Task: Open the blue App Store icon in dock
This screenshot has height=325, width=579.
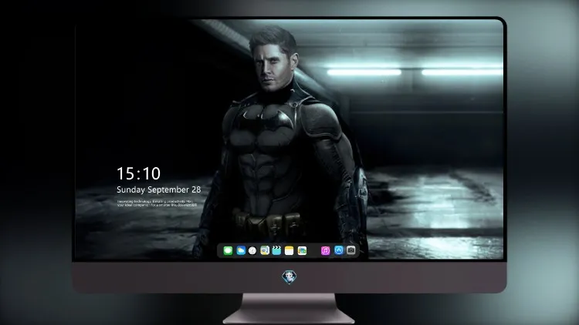Action: (339, 250)
